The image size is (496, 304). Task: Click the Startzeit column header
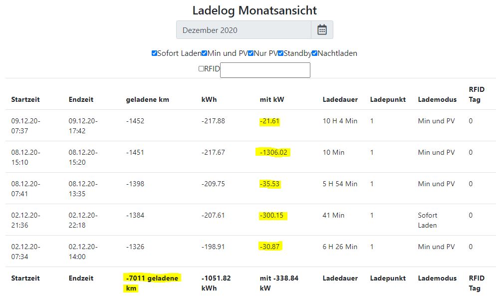tap(25, 99)
